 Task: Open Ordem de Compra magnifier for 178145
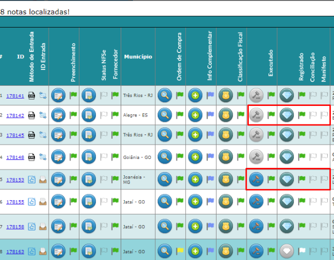[x=166, y=136]
